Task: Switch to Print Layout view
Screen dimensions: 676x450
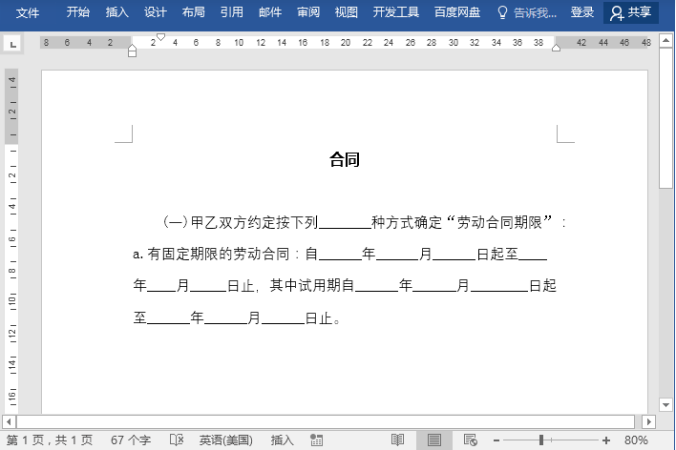Action: 434,440
